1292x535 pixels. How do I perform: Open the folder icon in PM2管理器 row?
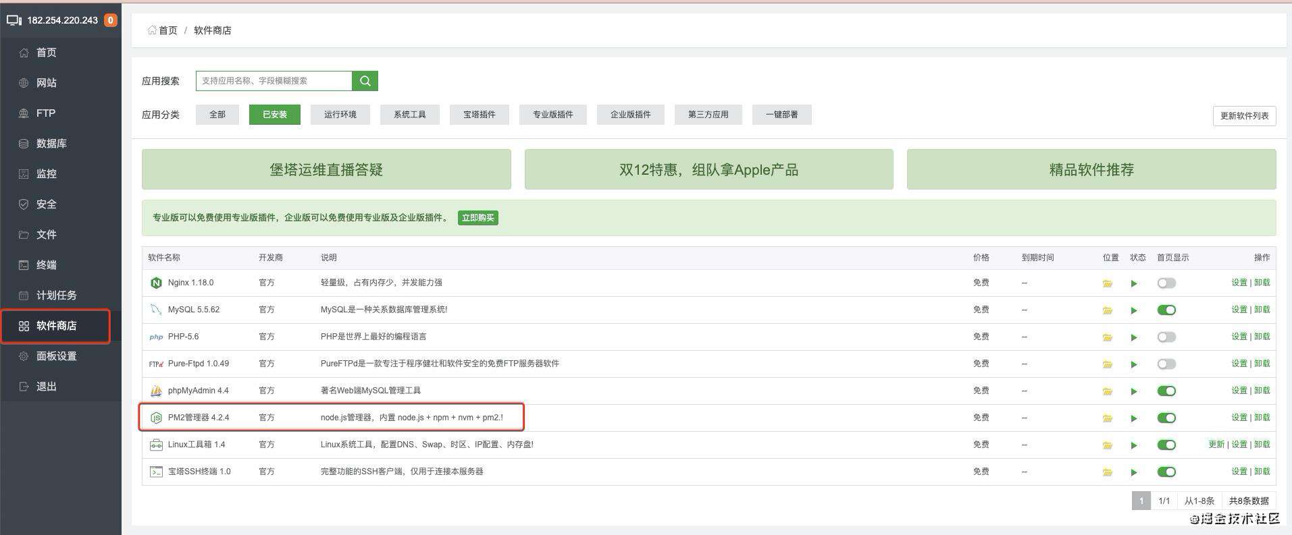coord(1108,418)
